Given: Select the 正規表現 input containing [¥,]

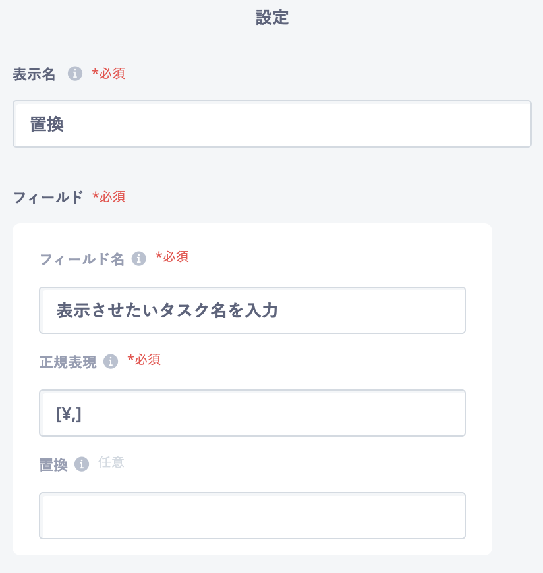Looking at the screenshot, I should 252,413.
